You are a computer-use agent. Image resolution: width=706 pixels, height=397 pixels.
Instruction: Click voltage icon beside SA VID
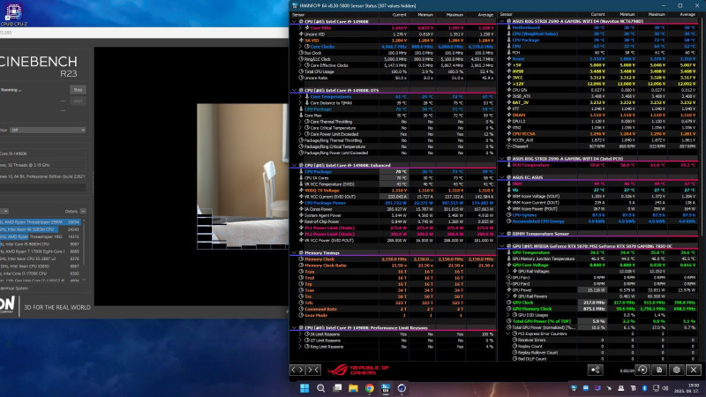(x=301, y=40)
